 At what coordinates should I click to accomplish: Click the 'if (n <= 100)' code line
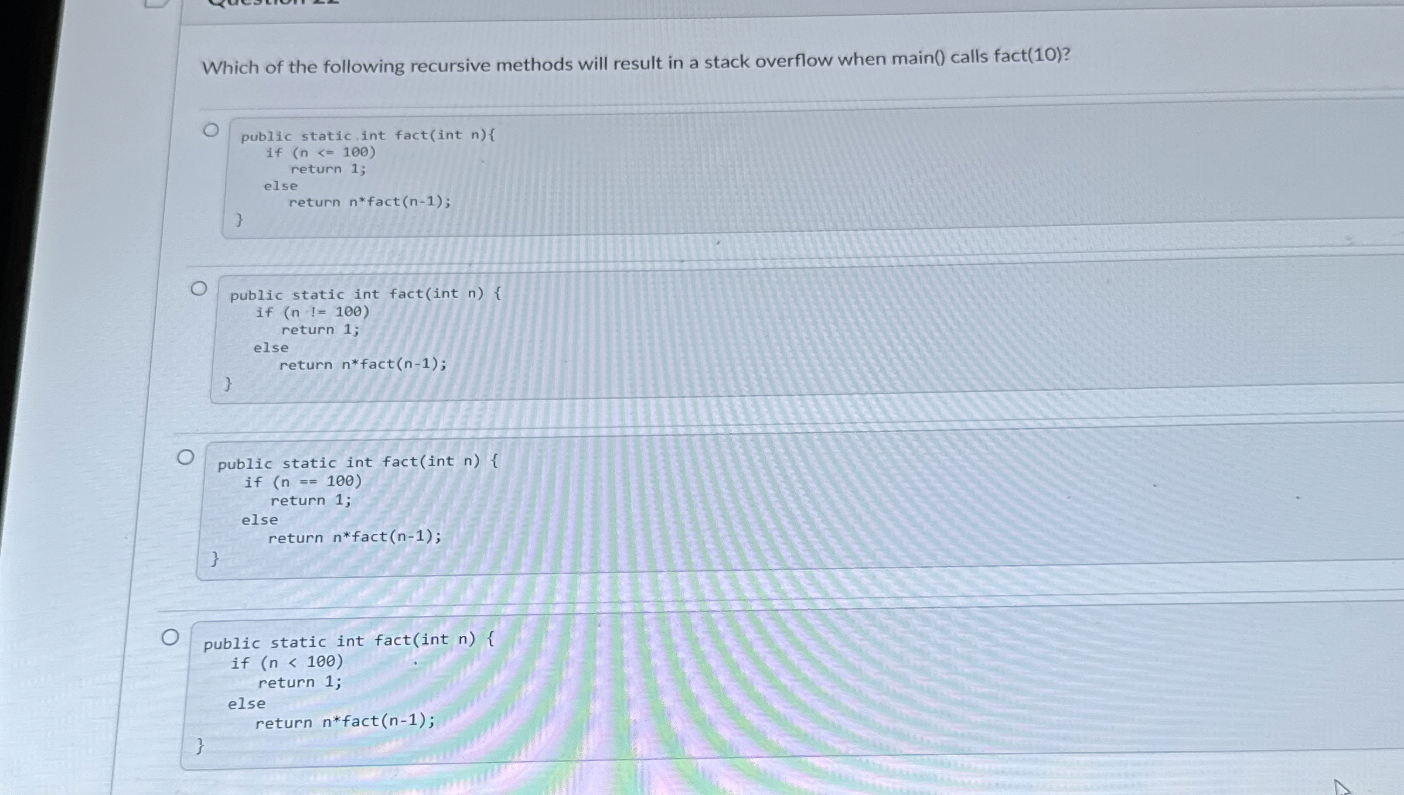click(x=321, y=152)
